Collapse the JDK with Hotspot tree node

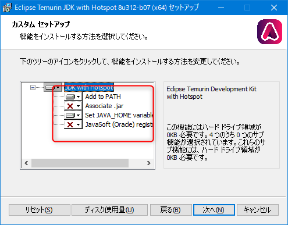33,88
